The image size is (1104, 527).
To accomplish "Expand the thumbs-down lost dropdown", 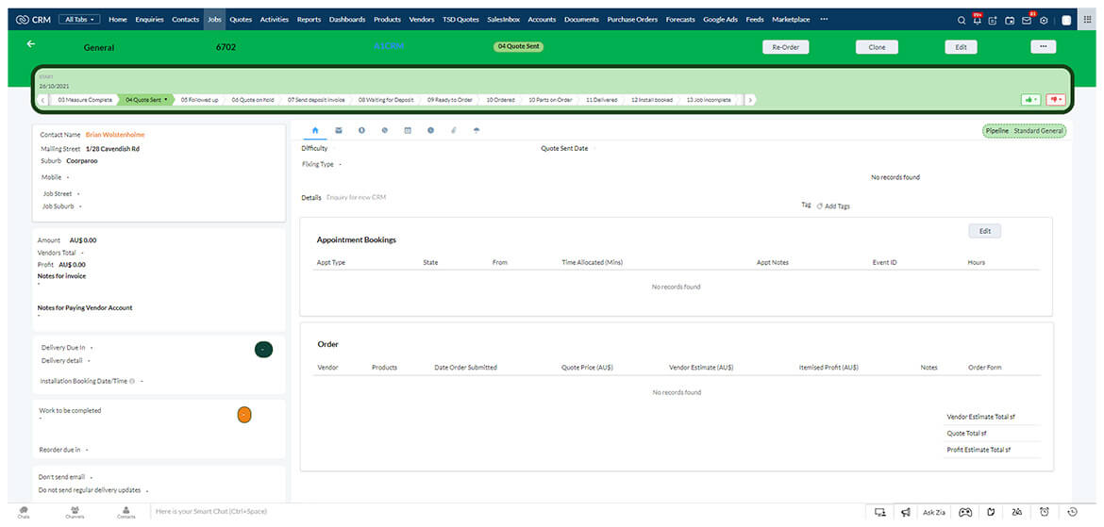I will pyautogui.click(x=1054, y=99).
